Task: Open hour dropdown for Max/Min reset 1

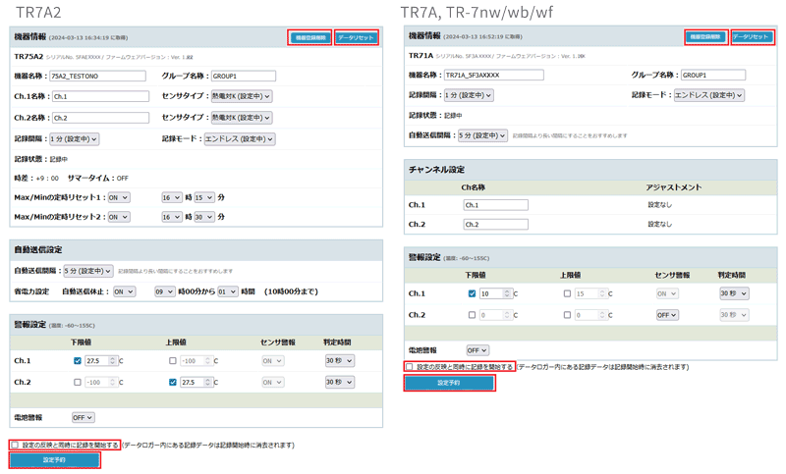Action: [x=171, y=197]
